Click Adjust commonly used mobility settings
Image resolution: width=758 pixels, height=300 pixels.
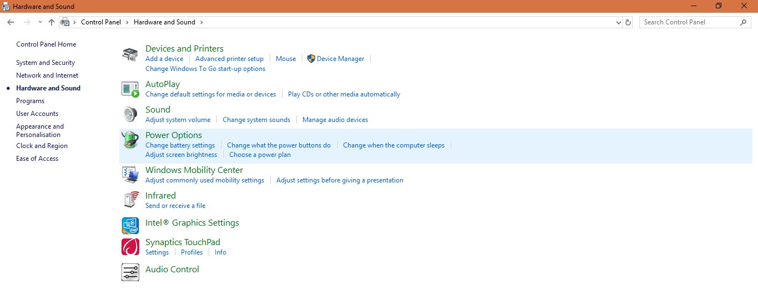click(x=205, y=180)
